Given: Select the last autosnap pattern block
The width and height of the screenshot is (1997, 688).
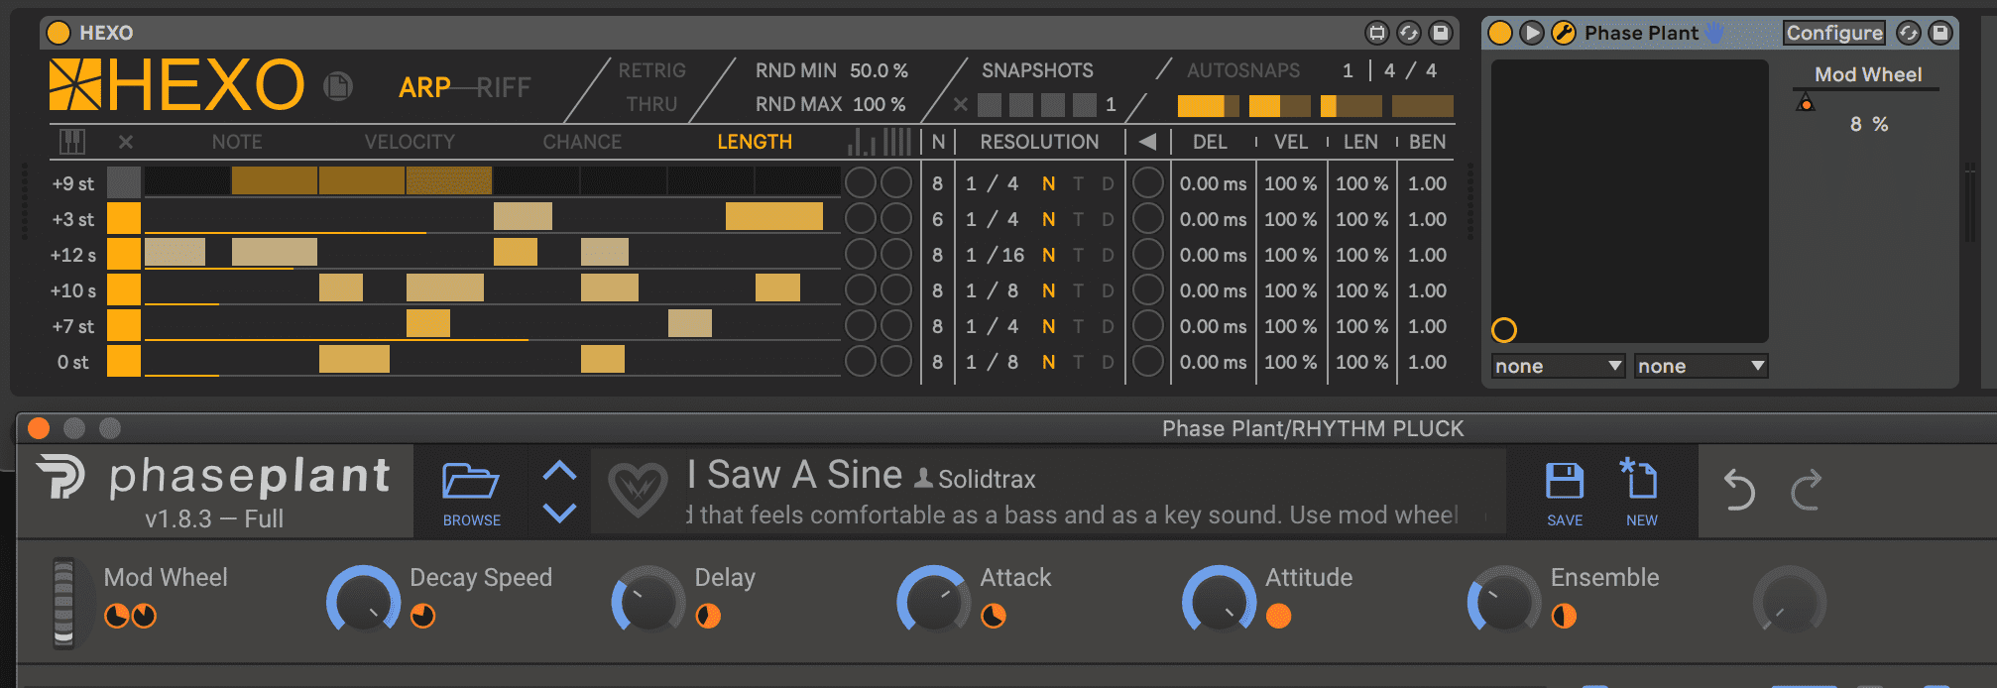Looking at the screenshot, I should coord(1423,105).
